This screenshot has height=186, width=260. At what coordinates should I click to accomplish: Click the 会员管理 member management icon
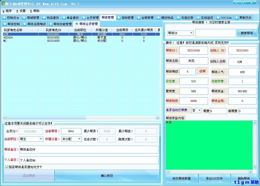click(x=83, y=18)
